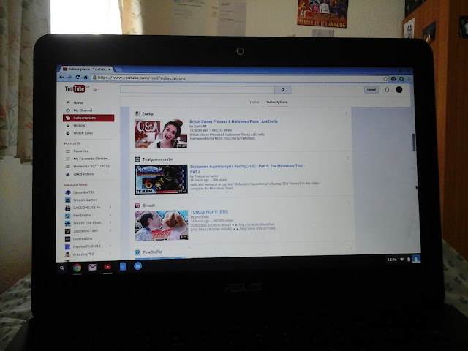This screenshot has height=351, width=468.
Task: Click the PewDiePie channel avatar in feed
Action: click(x=137, y=252)
